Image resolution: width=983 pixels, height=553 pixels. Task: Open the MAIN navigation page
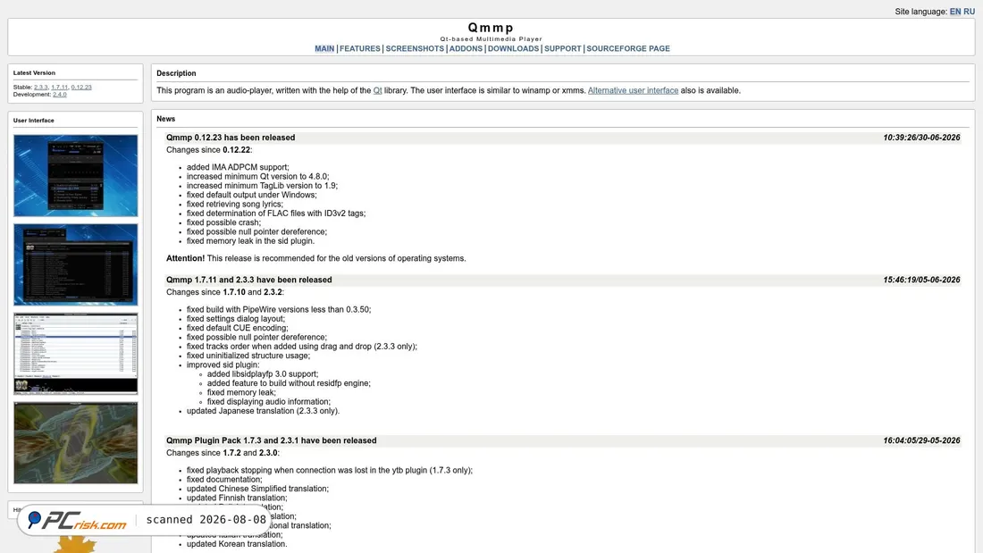point(324,48)
